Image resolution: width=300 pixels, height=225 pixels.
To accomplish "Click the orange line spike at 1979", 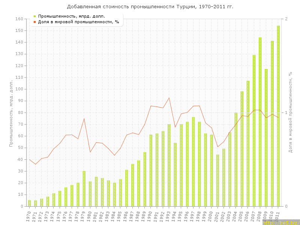I will point(84,118).
